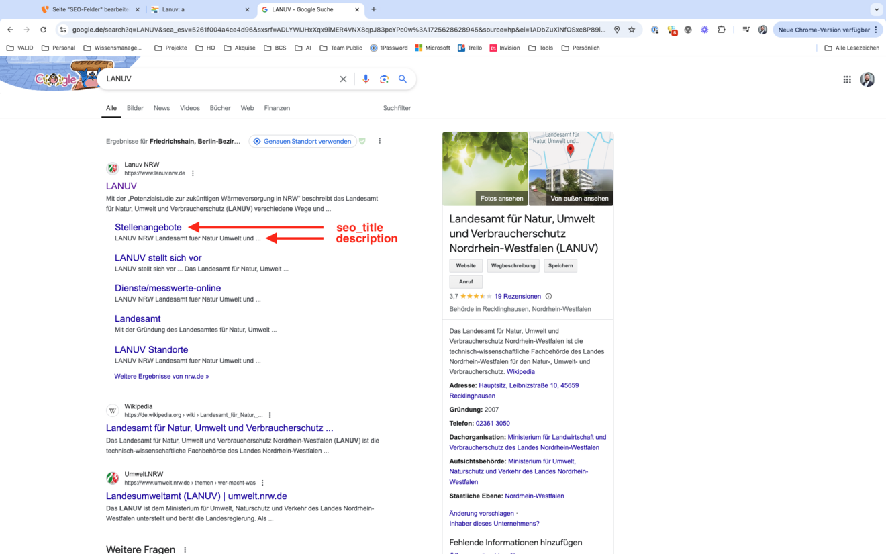Open the Team Public bookmarks folder

click(x=340, y=48)
